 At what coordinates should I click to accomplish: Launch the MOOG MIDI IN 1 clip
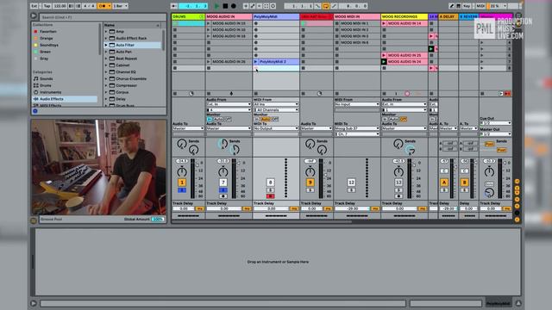[337, 23]
